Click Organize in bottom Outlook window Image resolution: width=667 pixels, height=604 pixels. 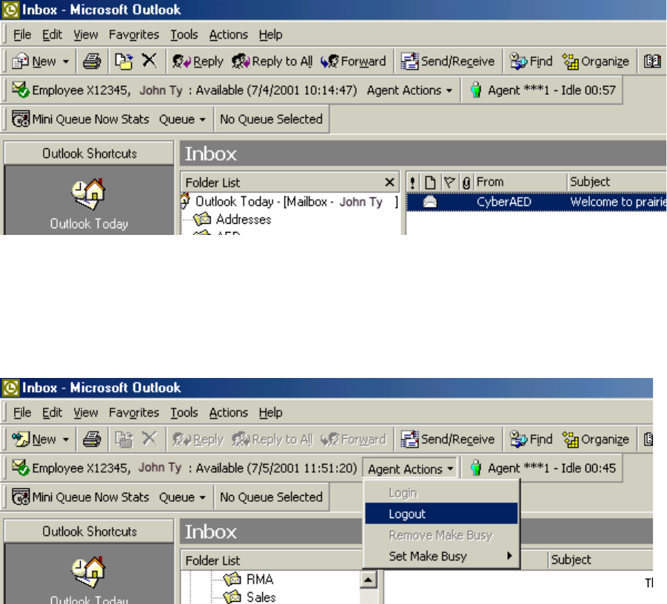coord(595,439)
